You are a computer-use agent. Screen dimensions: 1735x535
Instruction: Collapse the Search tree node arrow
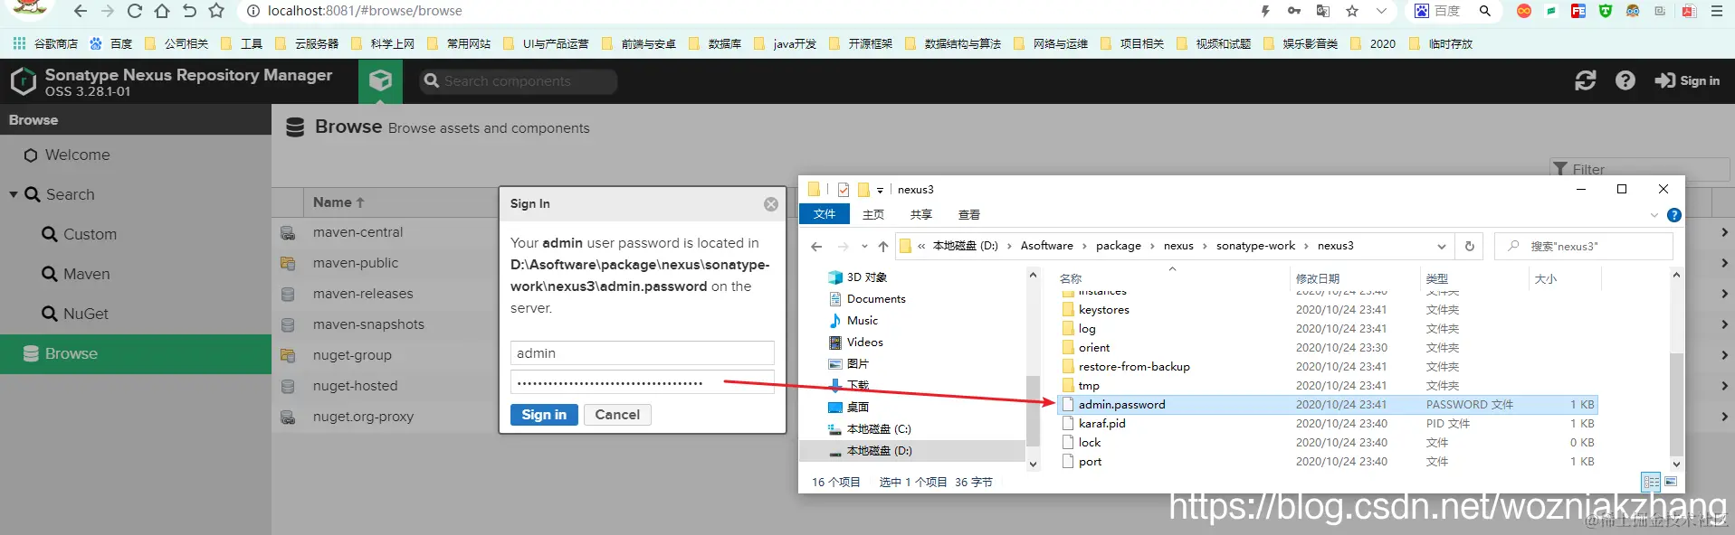14,194
